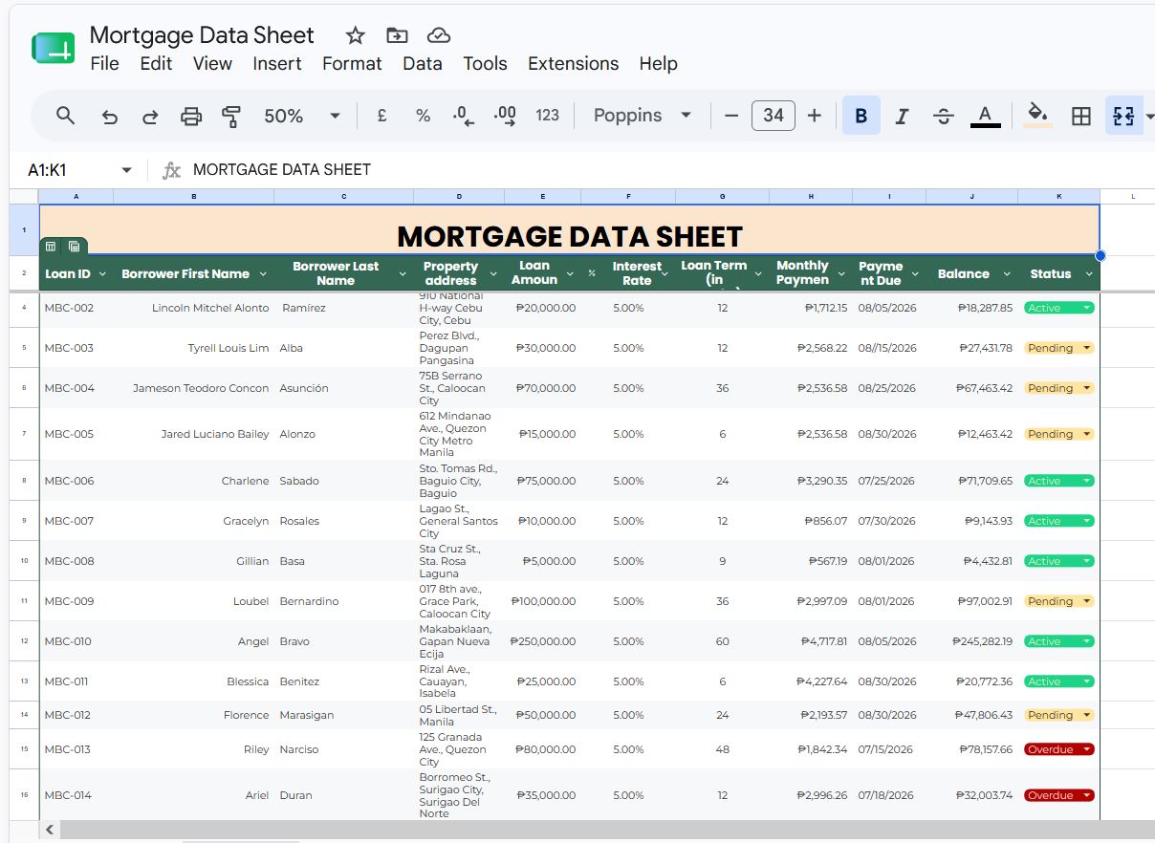Undo the last action
The image size is (1155, 843).
tap(110, 116)
